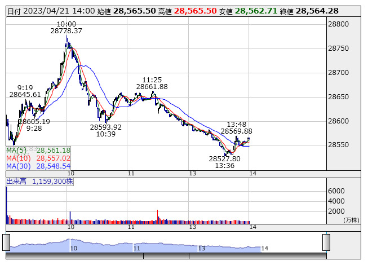Click the 11:25 marker at 28661.88
The width and height of the screenshot is (368, 265).
tap(152, 86)
